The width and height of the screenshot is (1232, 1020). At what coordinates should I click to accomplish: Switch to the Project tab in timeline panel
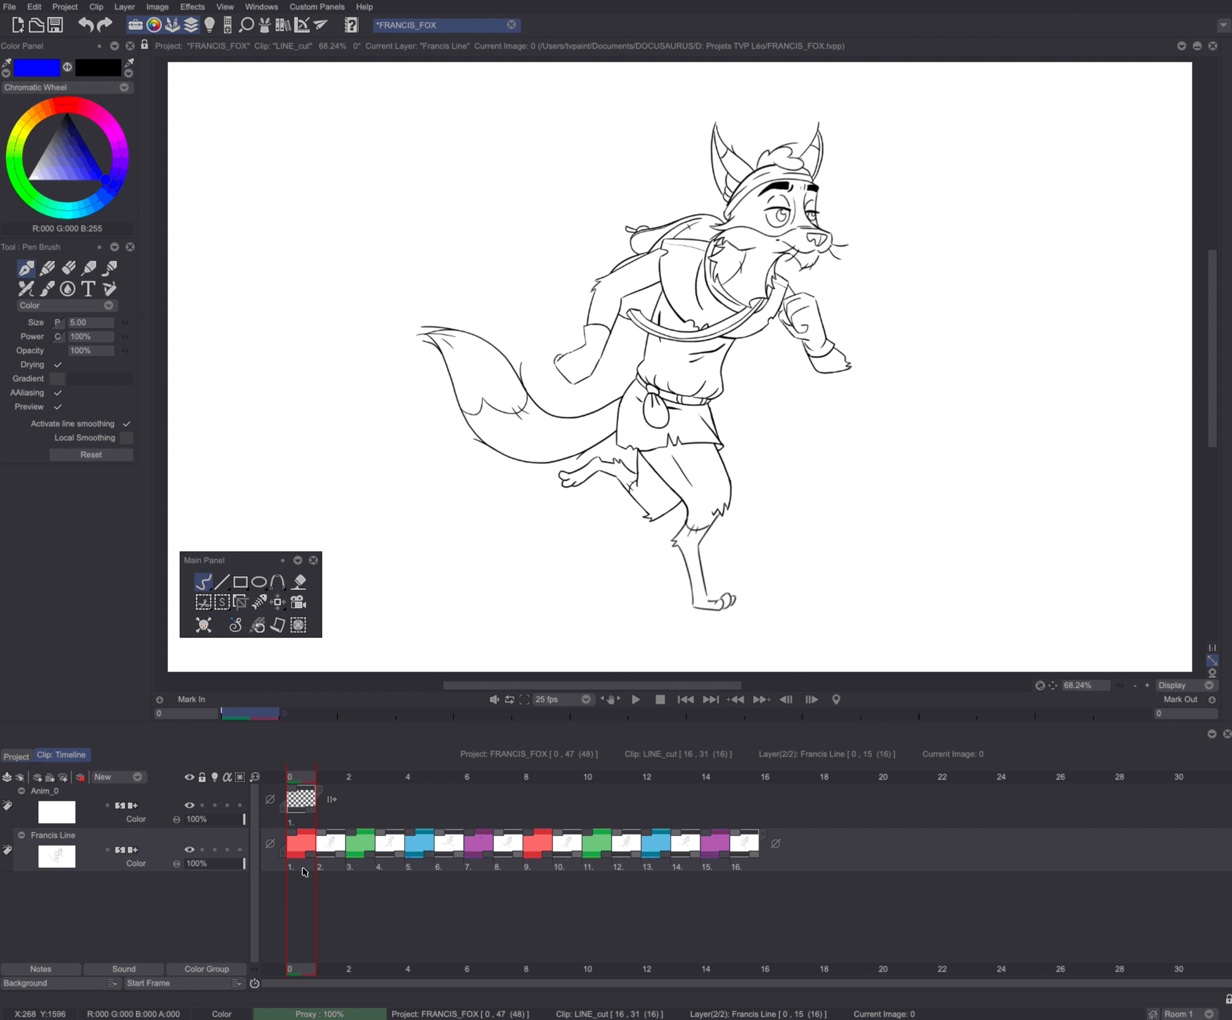click(x=16, y=756)
